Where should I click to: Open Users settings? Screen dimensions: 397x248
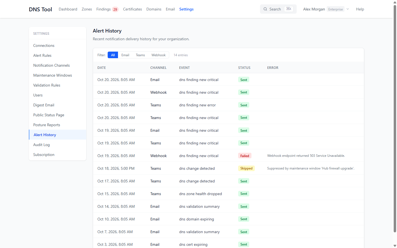58,95
